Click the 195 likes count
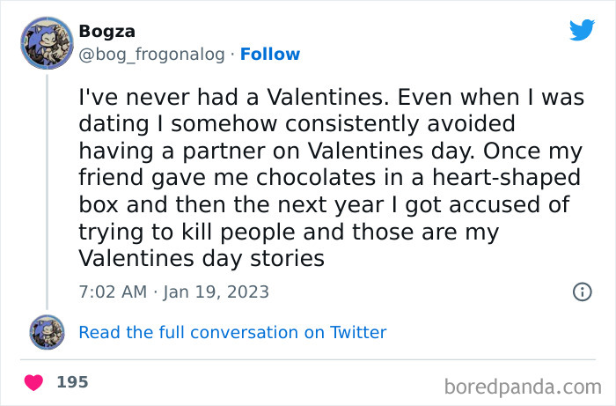Screen dimensions: 616x406 (72, 383)
